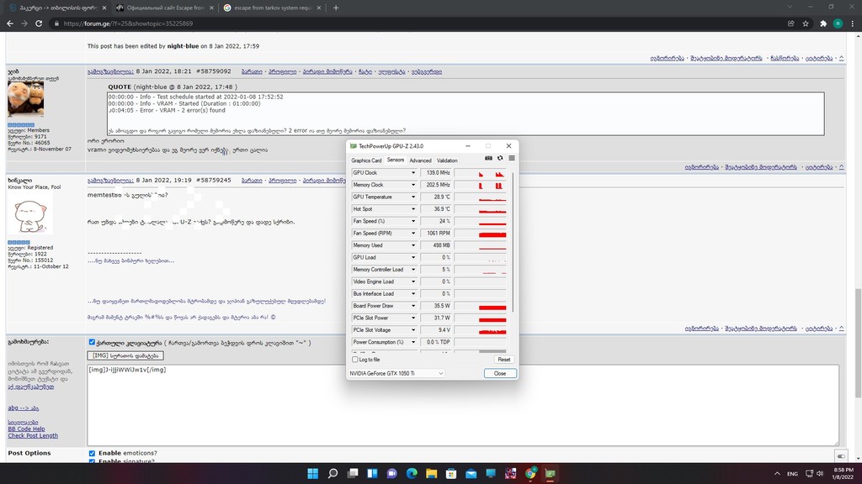
Task: Open Microsoft Store from the taskbar
Action: pos(451,473)
